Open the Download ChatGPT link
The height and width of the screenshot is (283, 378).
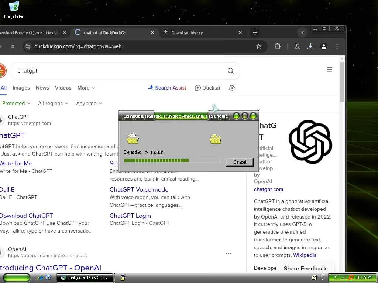pos(26,216)
